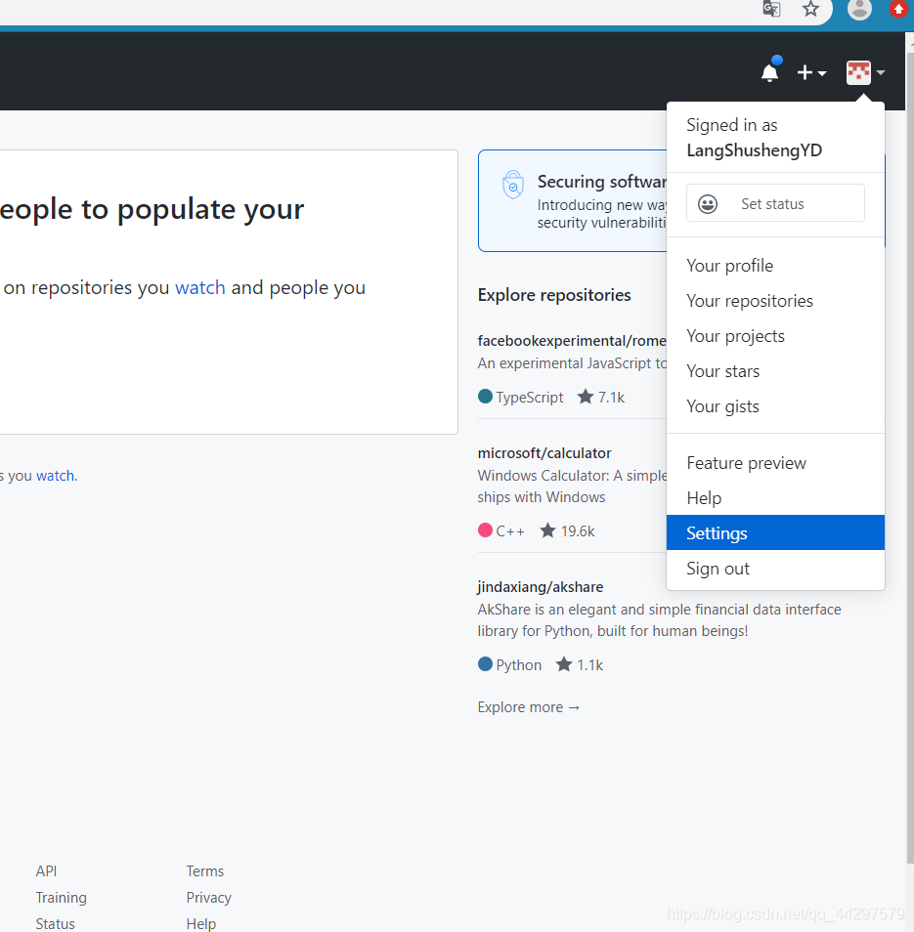The image size is (914, 932).
Task: Open the Securing software announcement heading
Action: tap(601, 182)
